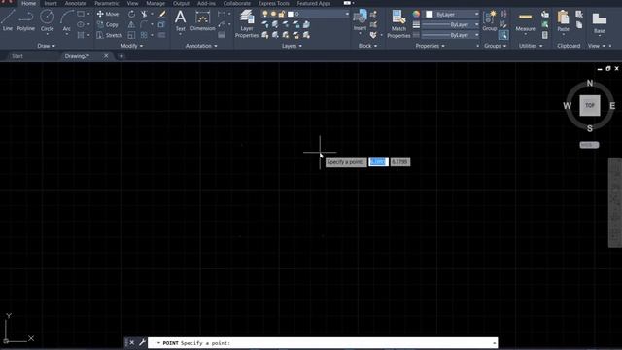Select the Offset tool icon
Viewport: 622px width, 350px height.
161,35
